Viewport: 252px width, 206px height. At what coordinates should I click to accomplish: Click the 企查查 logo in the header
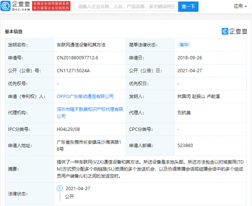click(x=16, y=6)
